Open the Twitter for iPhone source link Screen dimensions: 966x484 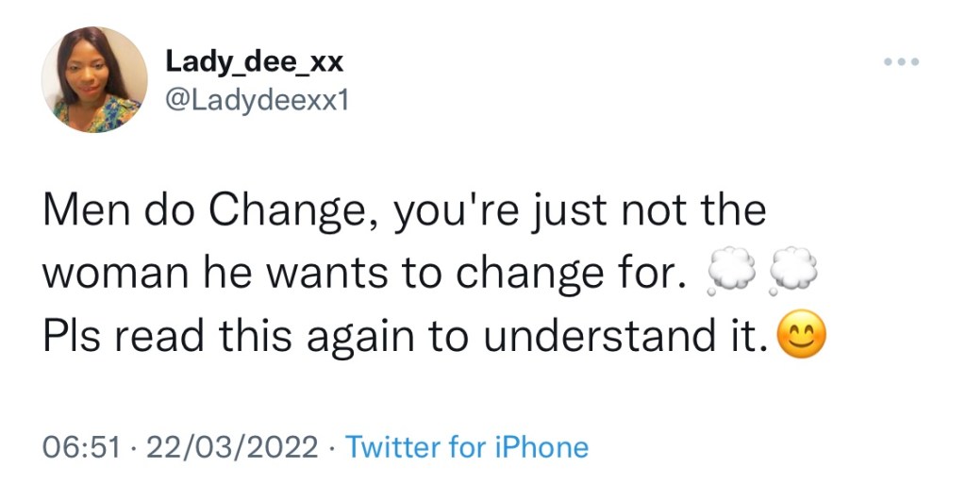click(x=466, y=446)
